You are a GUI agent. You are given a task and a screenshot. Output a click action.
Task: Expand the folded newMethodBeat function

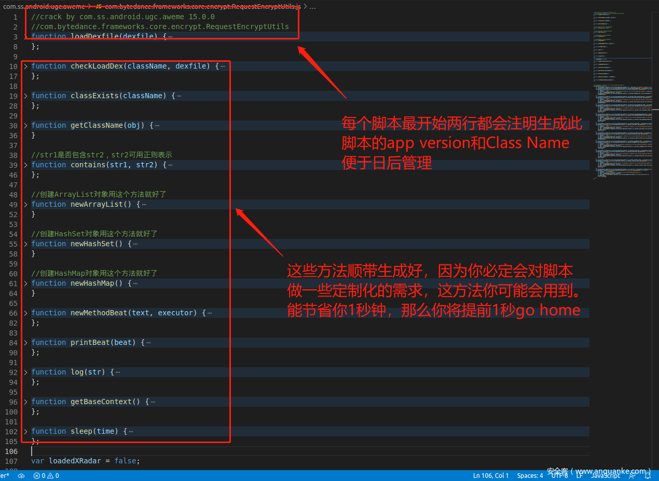click(x=26, y=313)
